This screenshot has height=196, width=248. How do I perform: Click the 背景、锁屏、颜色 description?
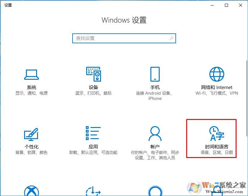click(x=32, y=152)
